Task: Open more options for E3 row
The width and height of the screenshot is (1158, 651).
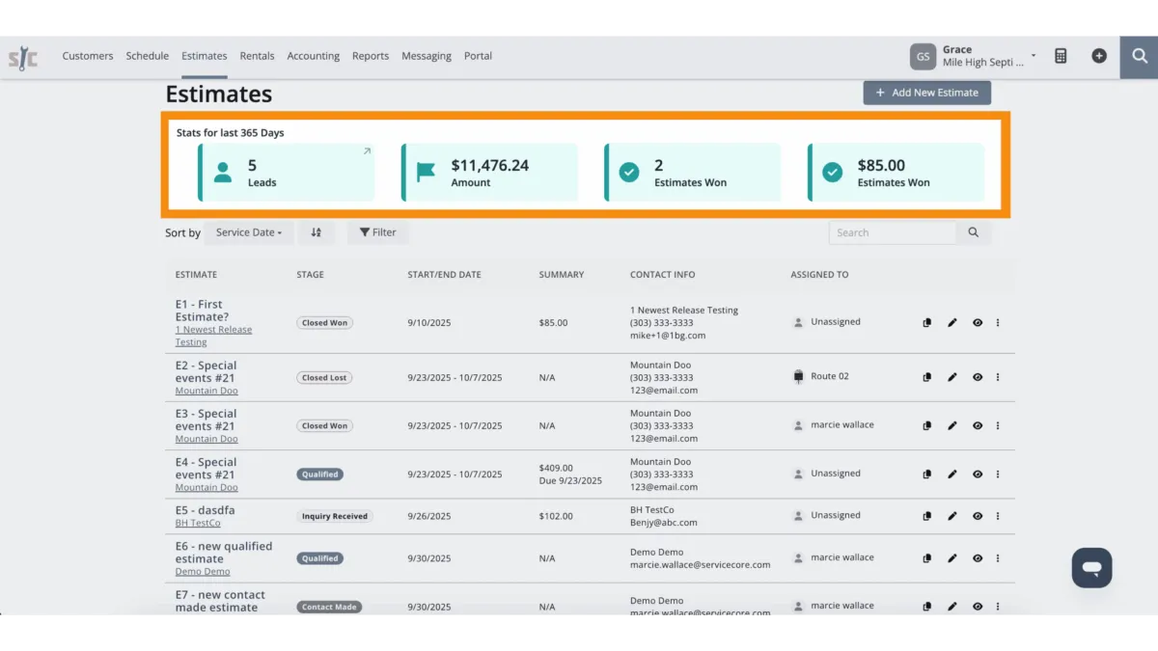Action: pos(998,425)
